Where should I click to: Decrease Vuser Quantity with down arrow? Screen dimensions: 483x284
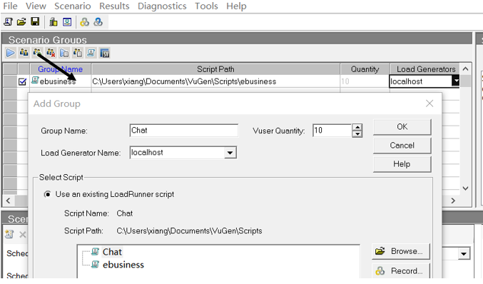(357, 134)
